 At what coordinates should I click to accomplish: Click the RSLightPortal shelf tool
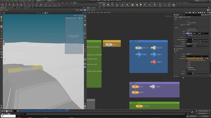[x=55, y=5]
